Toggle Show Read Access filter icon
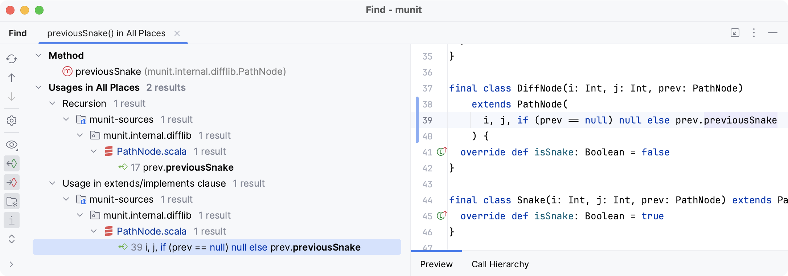 coord(12,164)
